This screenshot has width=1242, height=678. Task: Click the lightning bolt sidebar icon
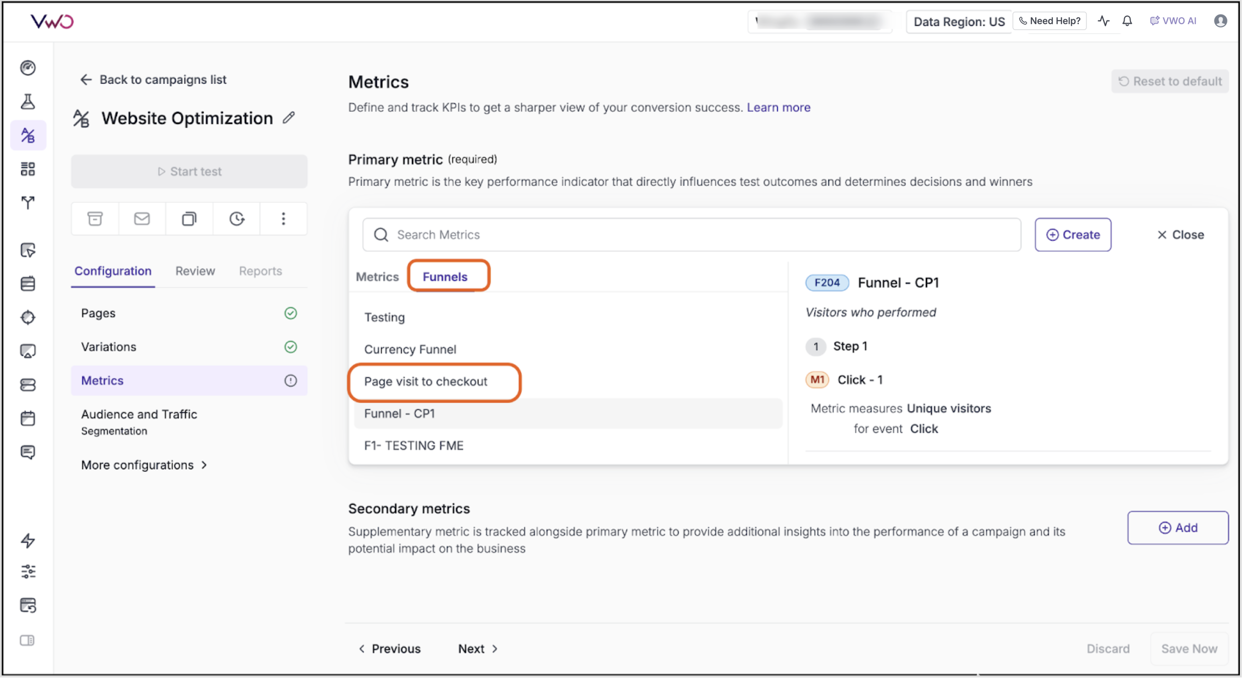pyautogui.click(x=28, y=540)
